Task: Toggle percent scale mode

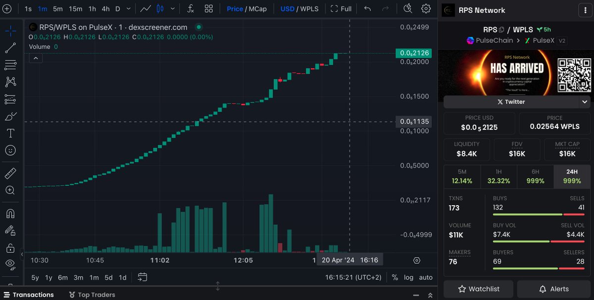Action: pyautogui.click(x=395, y=277)
